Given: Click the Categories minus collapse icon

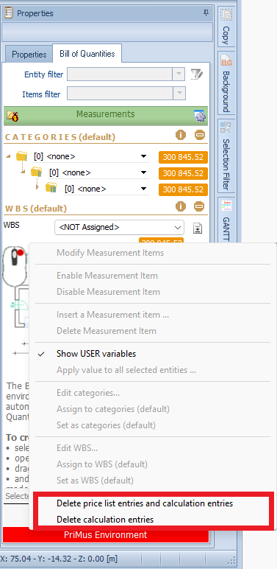Looking at the screenshot, I should click(200, 136).
